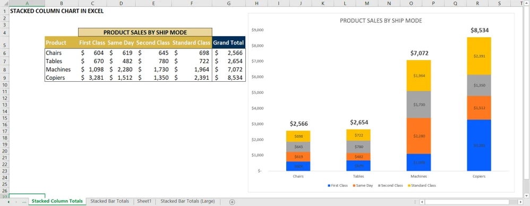This screenshot has height=206, width=530.
Task: Select the Same Day legend entry
Action: [363, 185]
